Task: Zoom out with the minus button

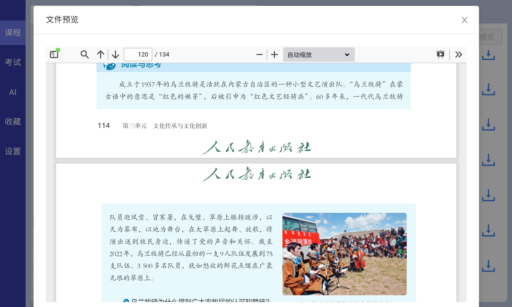Action: pyautogui.click(x=259, y=54)
